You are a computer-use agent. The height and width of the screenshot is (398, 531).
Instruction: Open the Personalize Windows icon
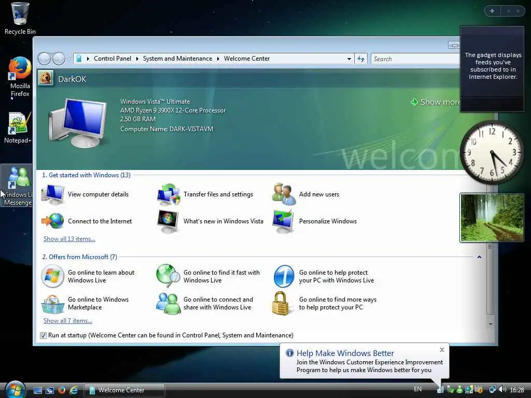coord(284,221)
